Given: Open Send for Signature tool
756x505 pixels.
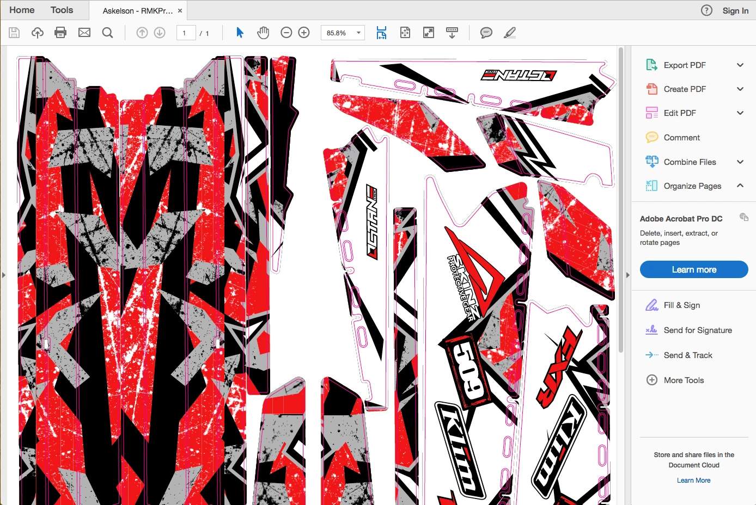Looking at the screenshot, I should click(x=688, y=330).
